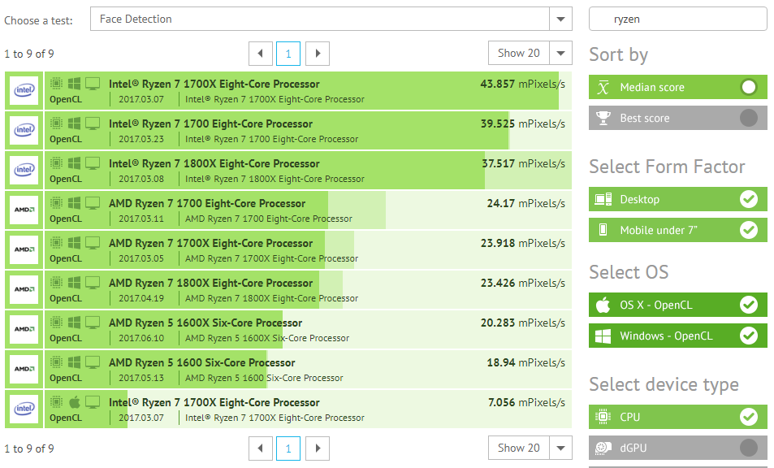
Task: Open AMD Ryzen 7 1700 Eight-Core Processor title
Action: click(207, 203)
